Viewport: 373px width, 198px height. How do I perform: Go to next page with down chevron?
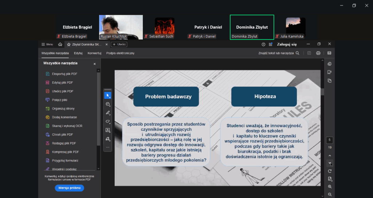[x=330, y=163]
